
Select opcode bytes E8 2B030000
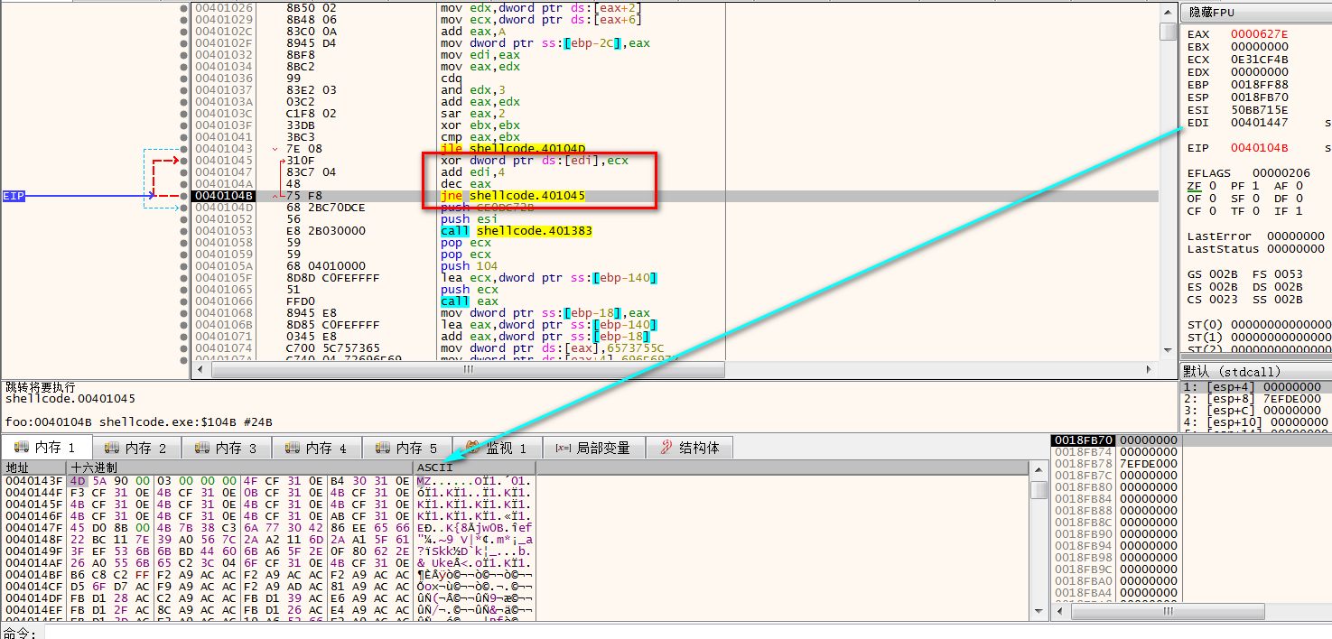click(326, 231)
